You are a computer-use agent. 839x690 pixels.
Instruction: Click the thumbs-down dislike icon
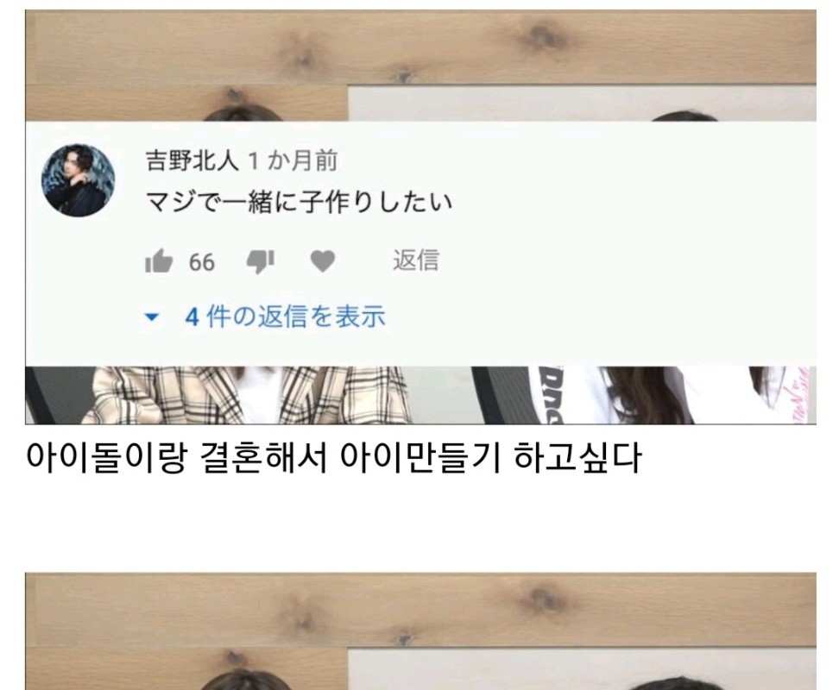pos(260,262)
